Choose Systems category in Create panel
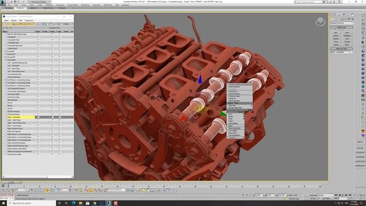The height and width of the screenshot is (206, 366). pos(352,19)
